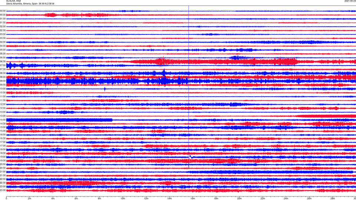Select the 03:30 row time label
Viewport: 356px width, 200px height.
(x=3, y=38)
